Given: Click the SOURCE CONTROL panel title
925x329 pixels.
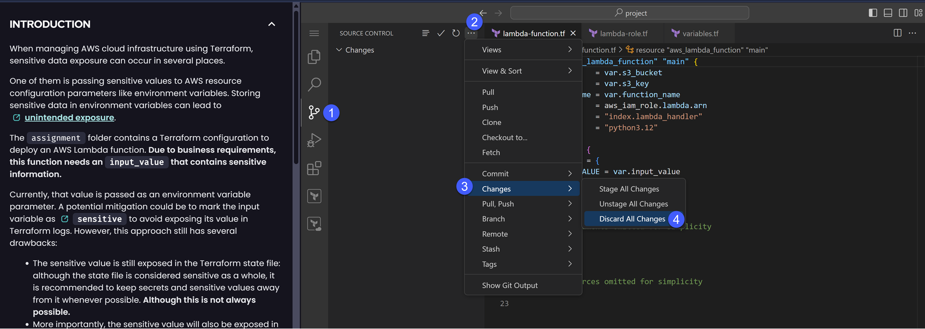Looking at the screenshot, I should click(x=366, y=33).
